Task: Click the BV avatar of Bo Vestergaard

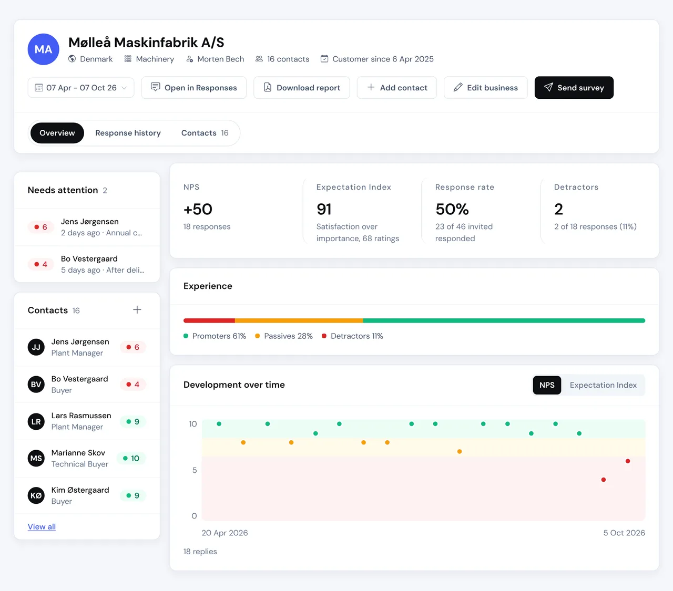Action: pos(36,385)
